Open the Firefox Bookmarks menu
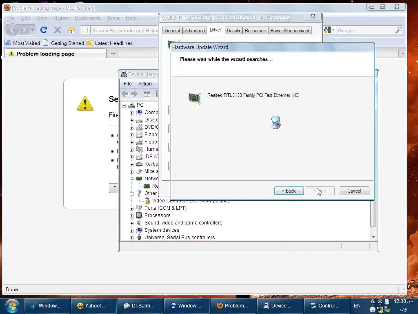Image resolution: width=418 pixels, height=314 pixels. 88,18
